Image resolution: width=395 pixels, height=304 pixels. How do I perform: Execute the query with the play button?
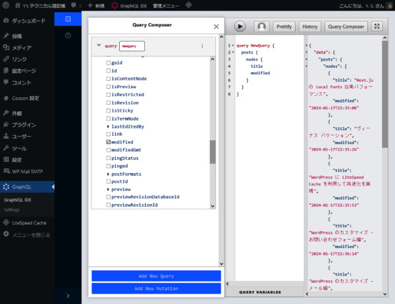pos(240,26)
